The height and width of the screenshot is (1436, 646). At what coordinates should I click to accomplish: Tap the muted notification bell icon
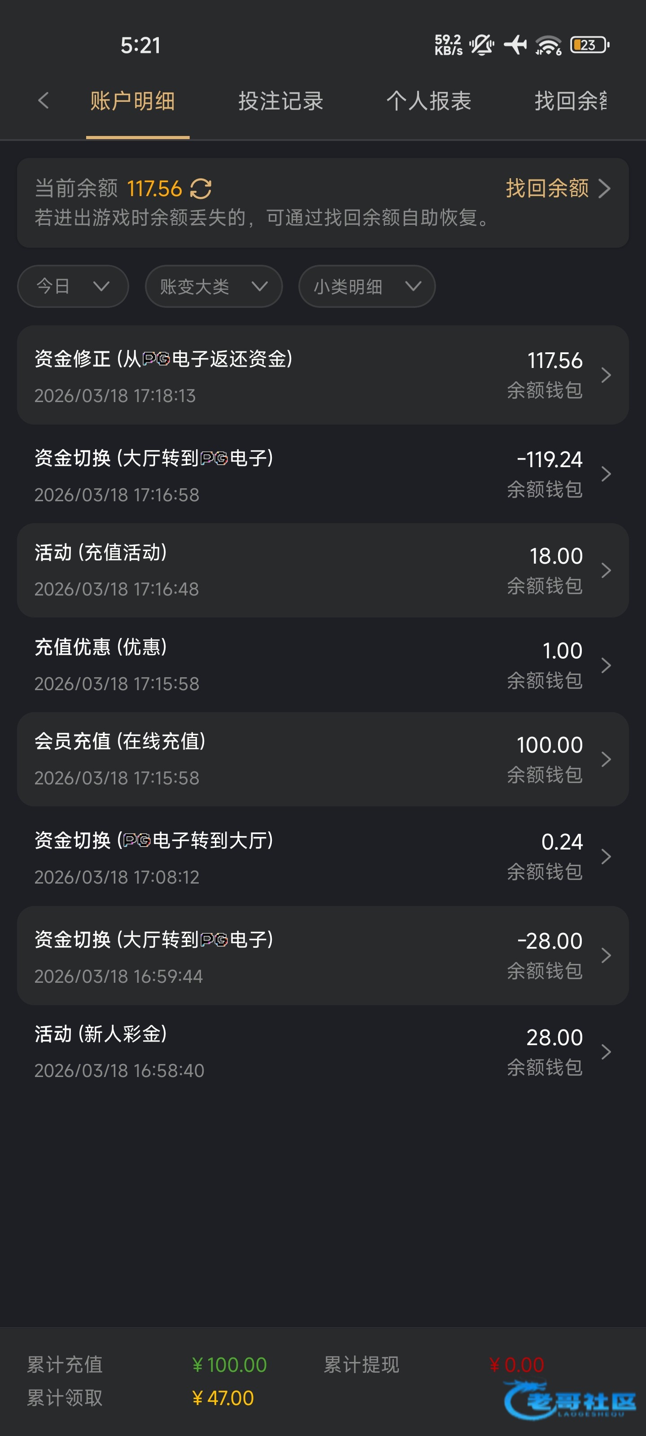(x=481, y=44)
